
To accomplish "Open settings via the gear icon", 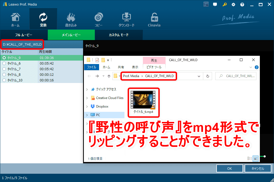I will pos(233,5).
